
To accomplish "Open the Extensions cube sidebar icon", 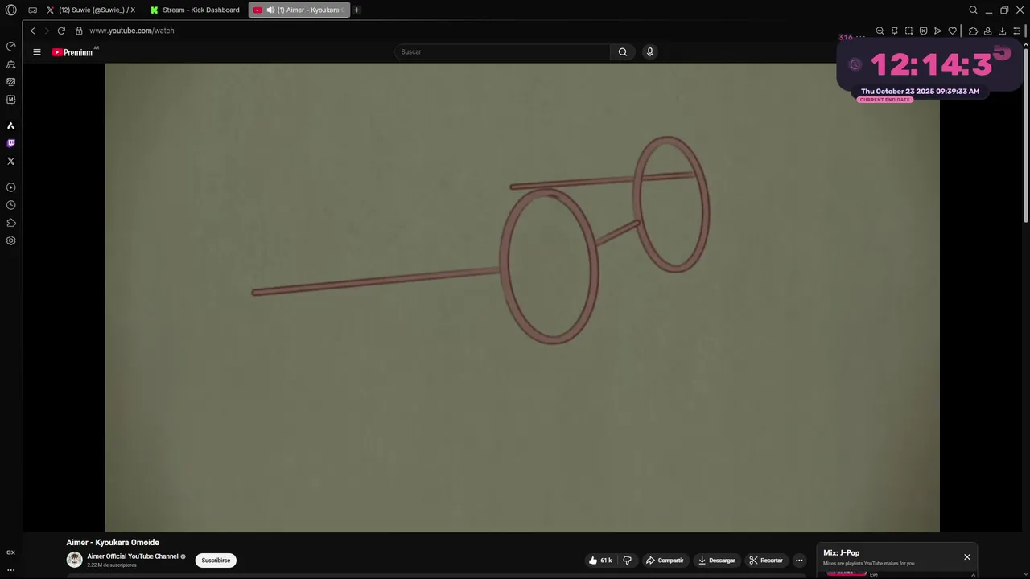I will 10,223.
